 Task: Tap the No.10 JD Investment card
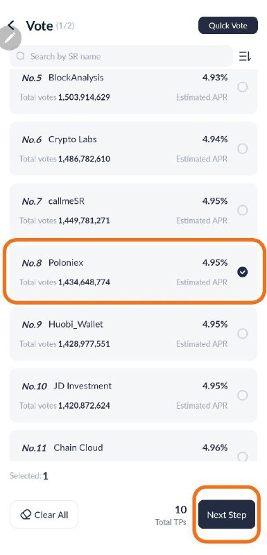[x=133, y=395]
